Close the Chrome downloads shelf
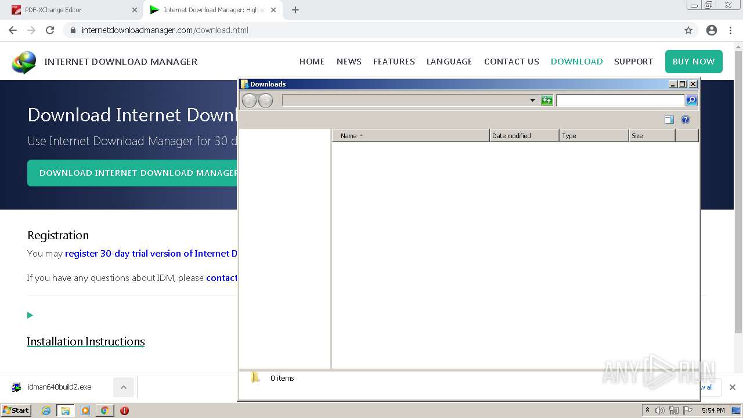The width and height of the screenshot is (743, 418). [x=732, y=387]
